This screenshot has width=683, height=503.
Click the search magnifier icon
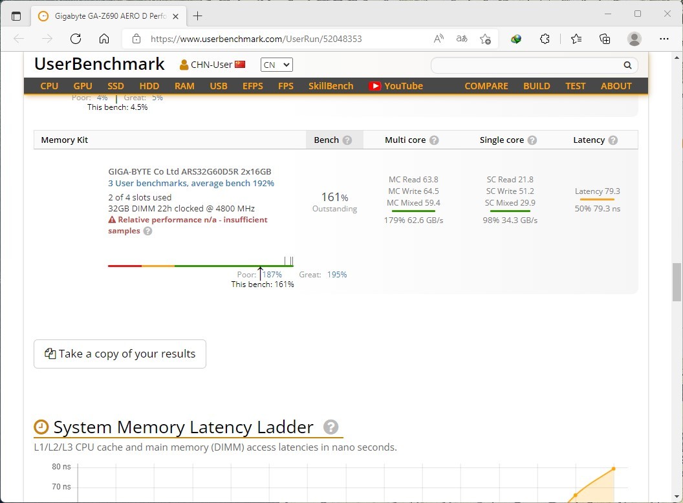pos(627,65)
